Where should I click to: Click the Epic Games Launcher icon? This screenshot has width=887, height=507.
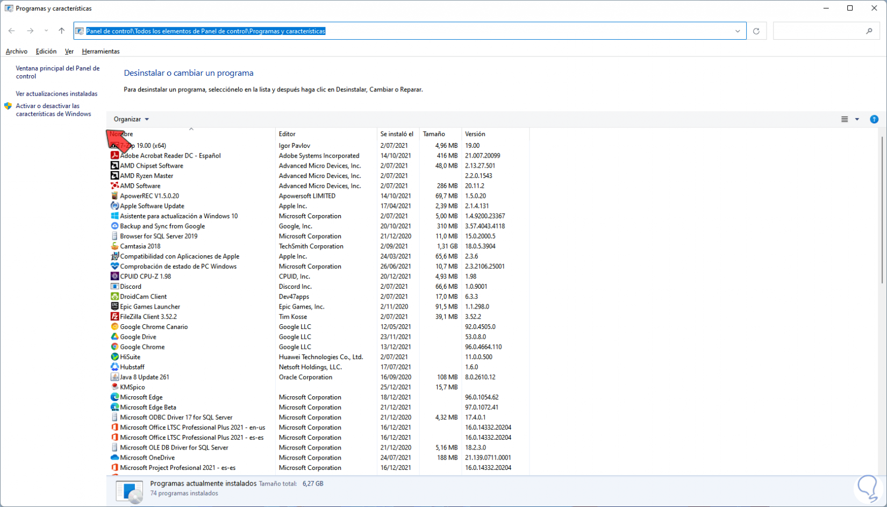coord(115,306)
